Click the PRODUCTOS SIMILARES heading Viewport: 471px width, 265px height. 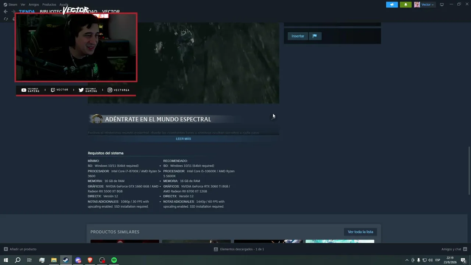click(115, 232)
